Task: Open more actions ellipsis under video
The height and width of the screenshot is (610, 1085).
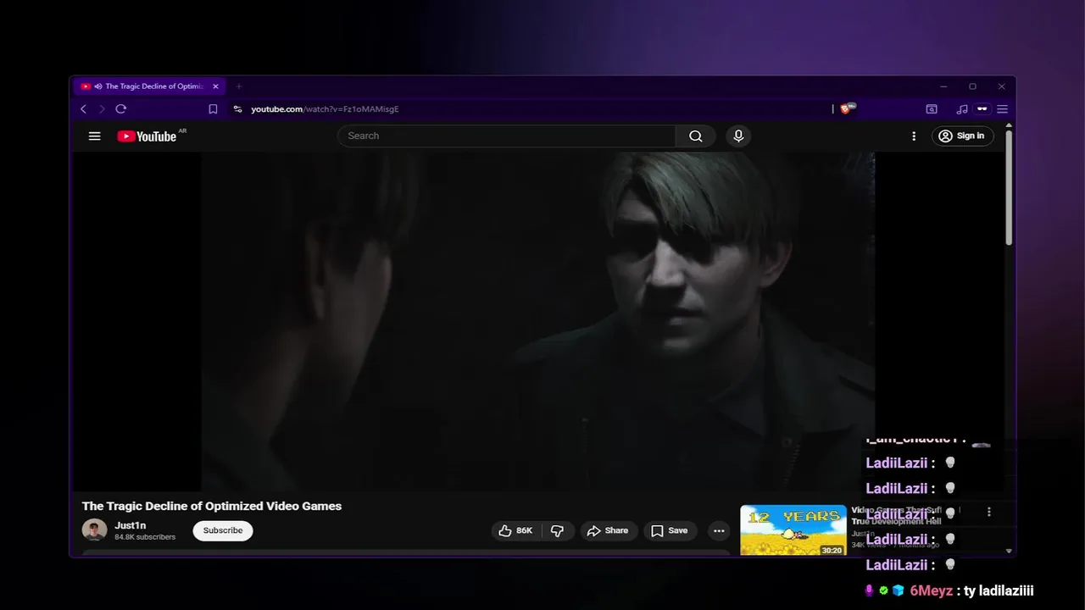Action: click(x=719, y=531)
